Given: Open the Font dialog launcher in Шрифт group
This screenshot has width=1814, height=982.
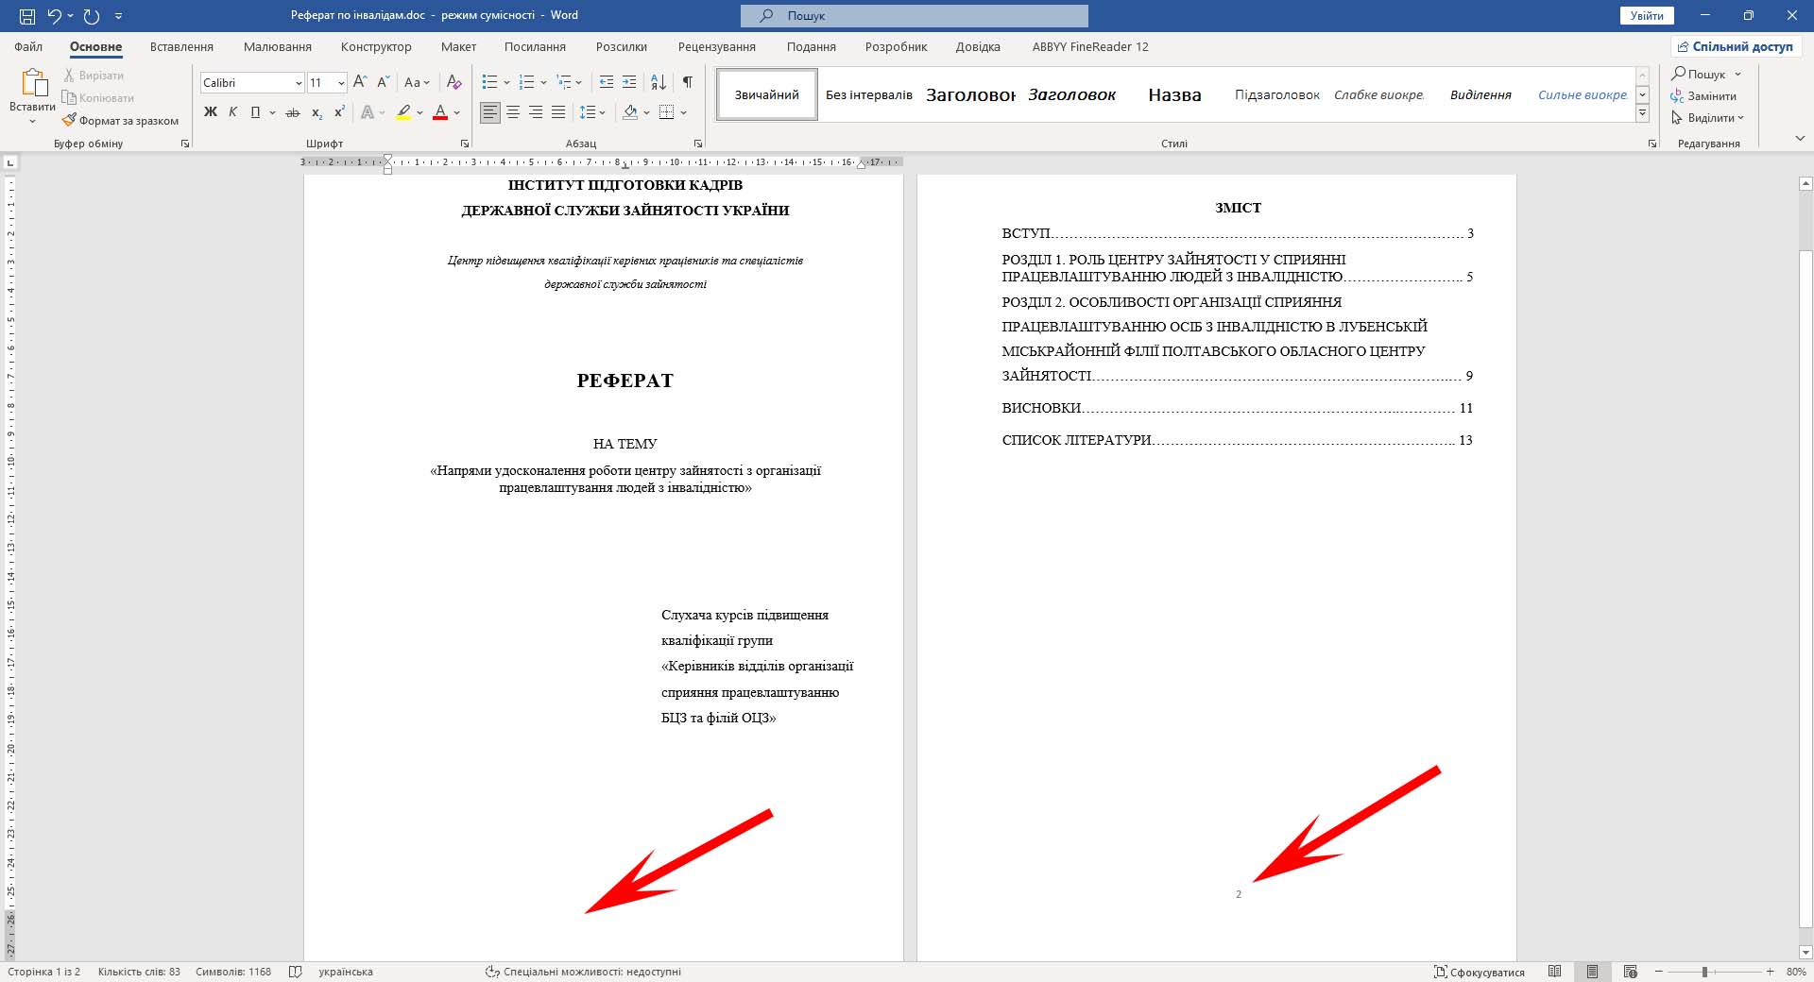Looking at the screenshot, I should pyautogui.click(x=465, y=144).
